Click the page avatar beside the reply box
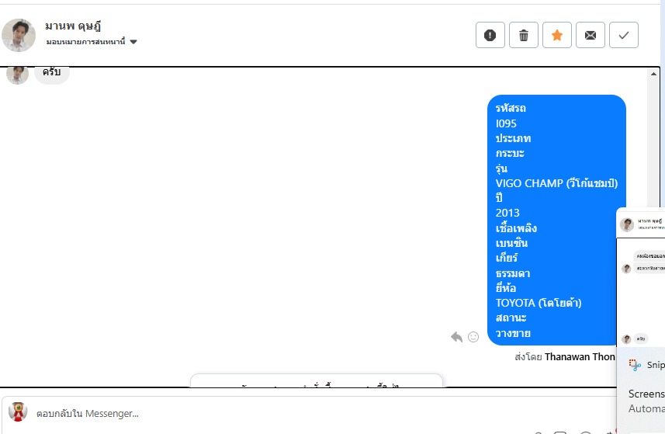The image size is (665, 434). [18, 412]
